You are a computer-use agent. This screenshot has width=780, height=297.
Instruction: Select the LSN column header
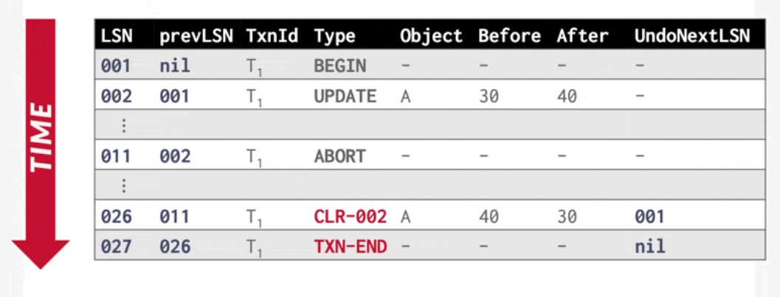(115, 36)
